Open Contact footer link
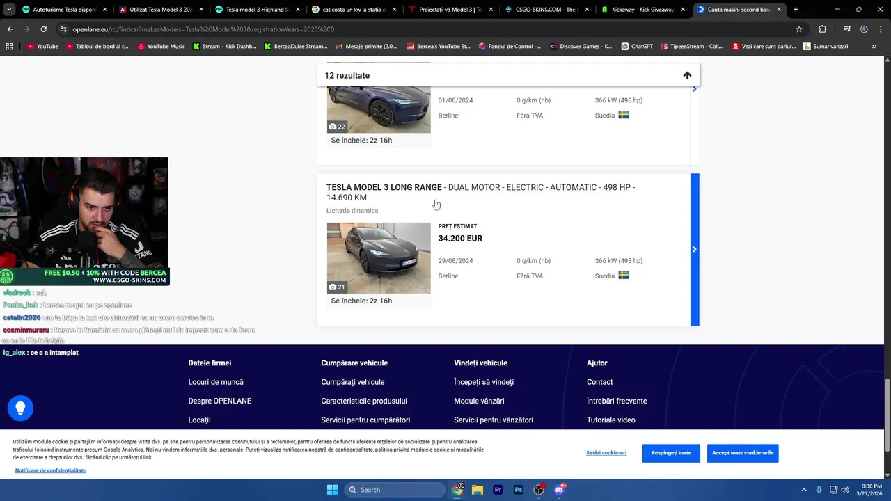Image resolution: width=891 pixels, height=501 pixels. point(599,382)
